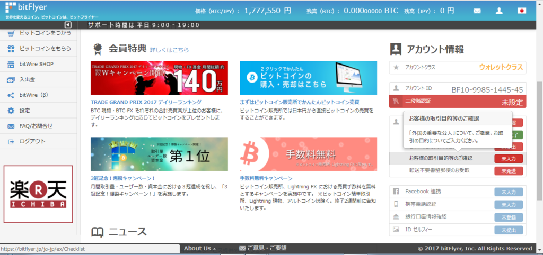Viewport: 543px width, 255px height.
Task: Click the red 未発送 button
Action: pyautogui.click(x=509, y=171)
